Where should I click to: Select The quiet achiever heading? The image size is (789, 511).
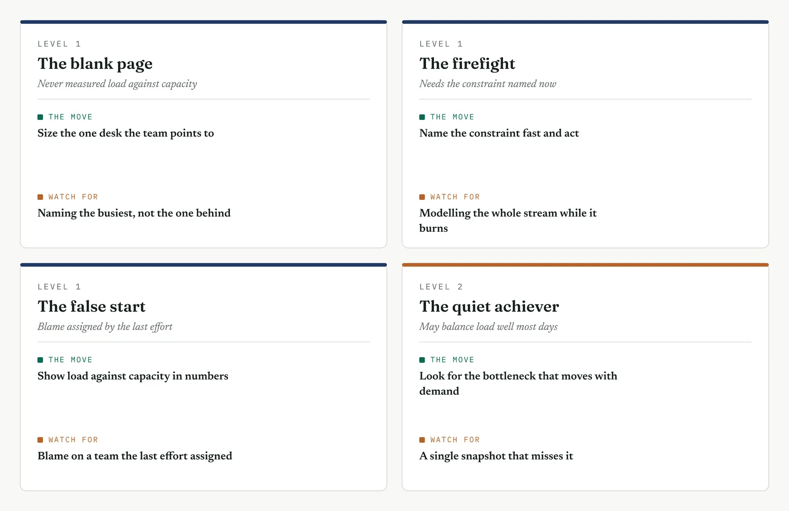point(489,306)
